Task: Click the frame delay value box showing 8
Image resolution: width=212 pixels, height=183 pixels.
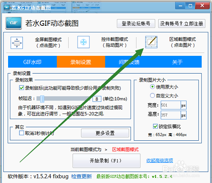Action: pyautogui.click(x=97, y=99)
